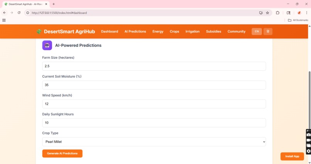The height and width of the screenshot is (164, 311).
Task: Open the apps grid in bookmarks bar
Action: point(4,20)
